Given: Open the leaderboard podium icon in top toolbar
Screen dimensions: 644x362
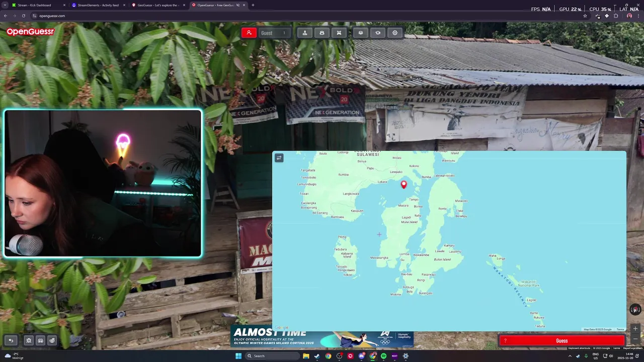Looking at the screenshot, I should point(305,33).
